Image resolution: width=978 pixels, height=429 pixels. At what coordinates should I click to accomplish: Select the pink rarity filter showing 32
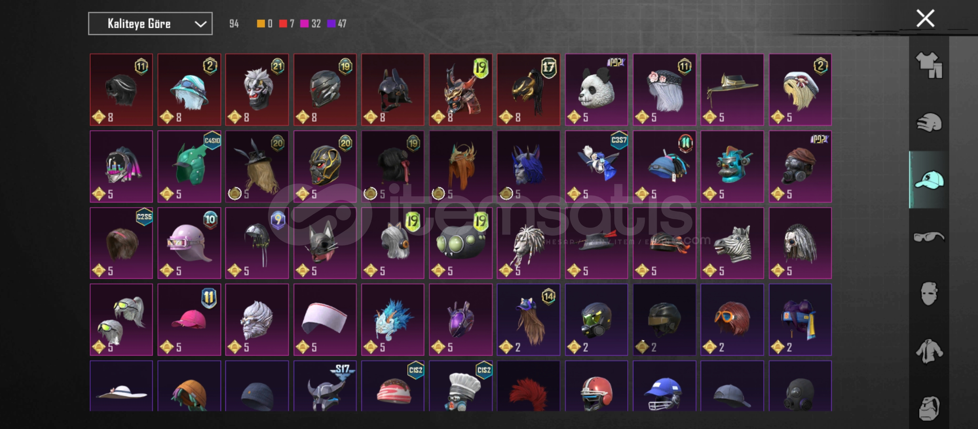[310, 24]
